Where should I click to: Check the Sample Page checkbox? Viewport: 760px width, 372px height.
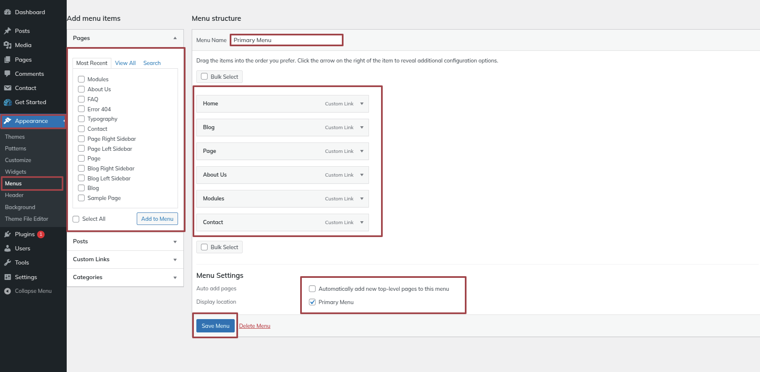click(x=81, y=198)
